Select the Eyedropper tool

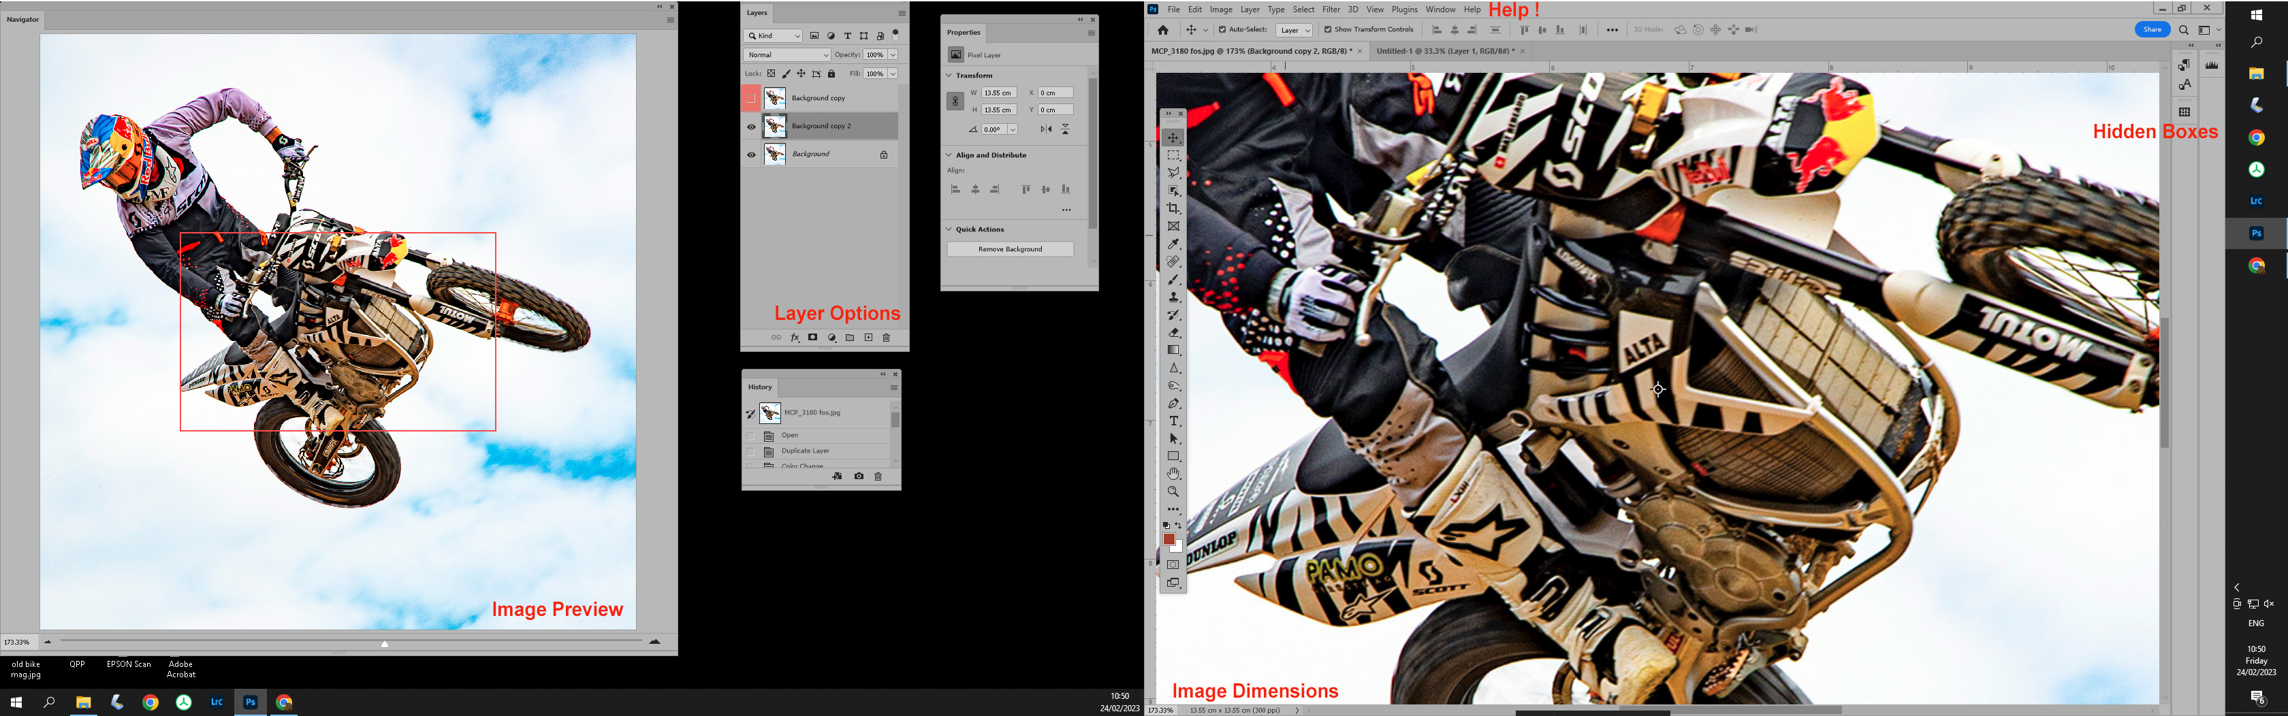tap(1173, 244)
